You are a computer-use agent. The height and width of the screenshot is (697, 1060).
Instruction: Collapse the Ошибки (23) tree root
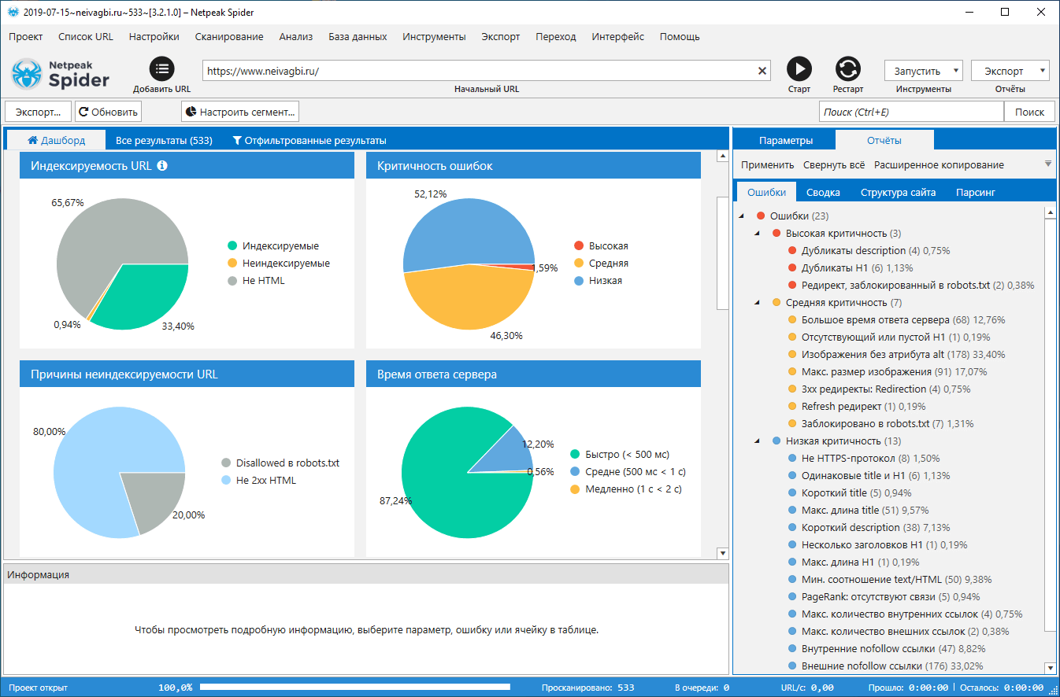[x=743, y=216]
